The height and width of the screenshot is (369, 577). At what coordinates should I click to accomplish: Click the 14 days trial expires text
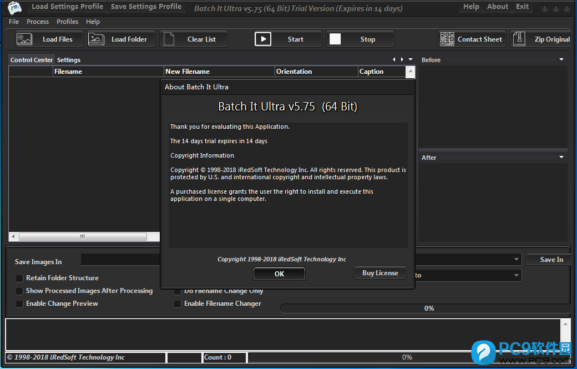(219, 141)
